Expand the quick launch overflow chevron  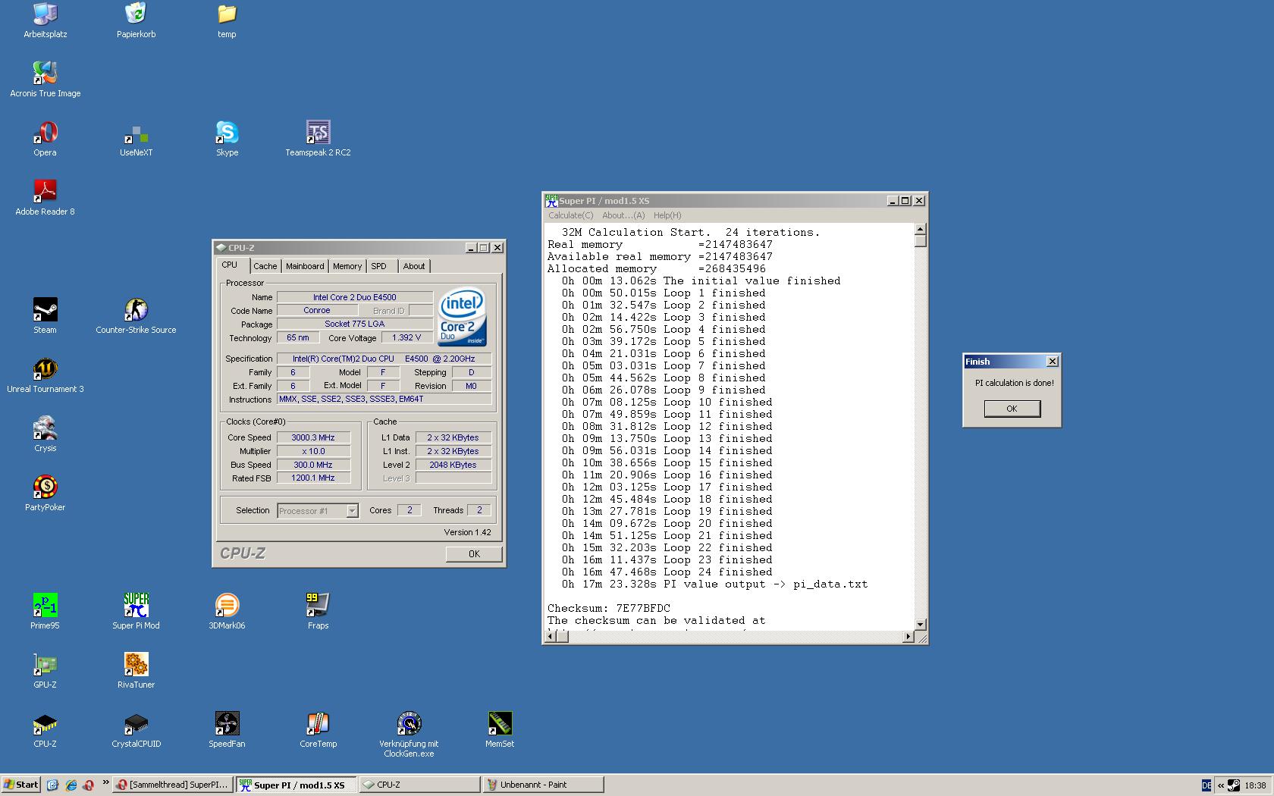[105, 783]
